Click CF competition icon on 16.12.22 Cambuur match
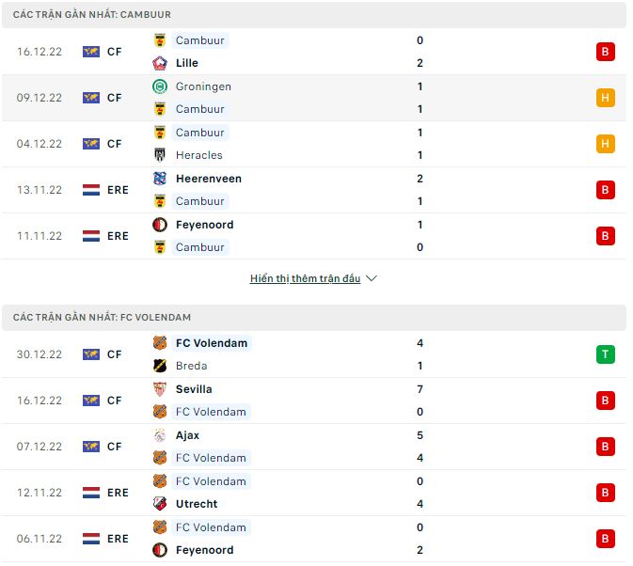This screenshot has width=633, height=566. (x=91, y=52)
